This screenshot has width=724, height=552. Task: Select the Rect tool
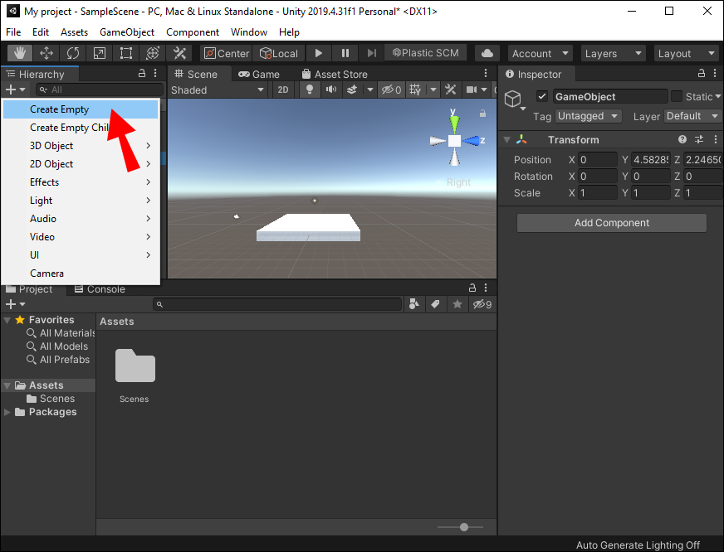(x=126, y=53)
